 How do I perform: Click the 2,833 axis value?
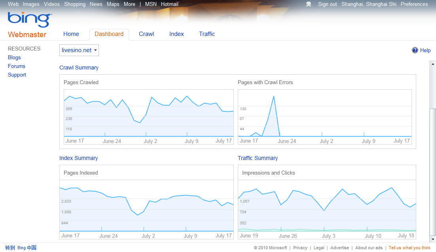click(x=66, y=201)
